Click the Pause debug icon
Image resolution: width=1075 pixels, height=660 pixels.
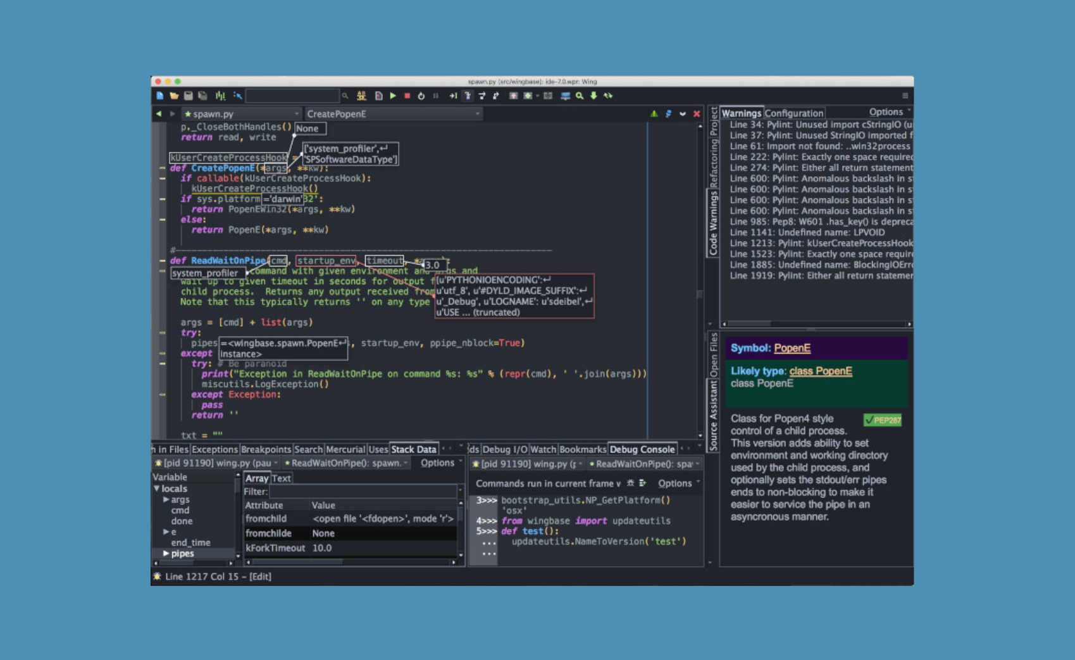(x=435, y=96)
